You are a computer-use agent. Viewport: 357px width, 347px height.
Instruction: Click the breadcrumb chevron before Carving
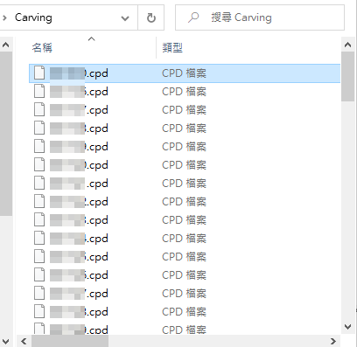[4, 17]
